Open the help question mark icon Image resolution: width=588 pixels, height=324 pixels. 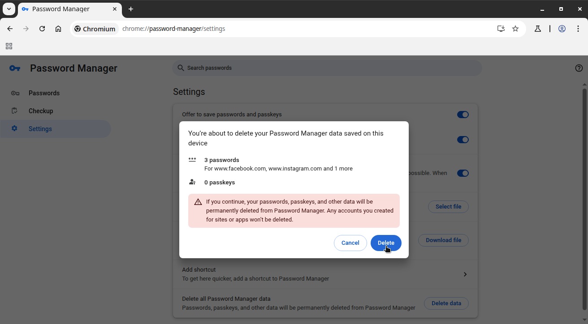[x=579, y=68]
